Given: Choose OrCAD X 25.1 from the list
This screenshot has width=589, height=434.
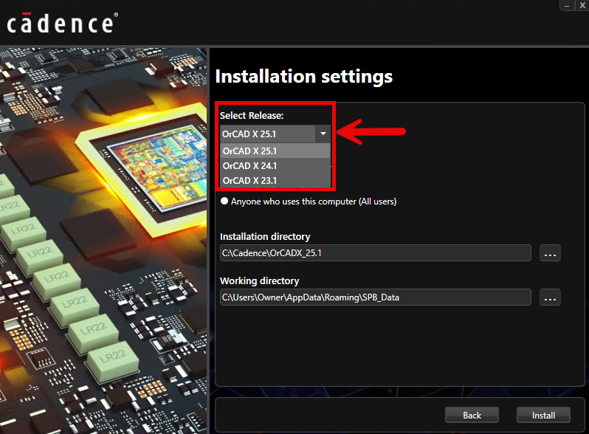Looking at the screenshot, I should pyautogui.click(x=275, y=151).
